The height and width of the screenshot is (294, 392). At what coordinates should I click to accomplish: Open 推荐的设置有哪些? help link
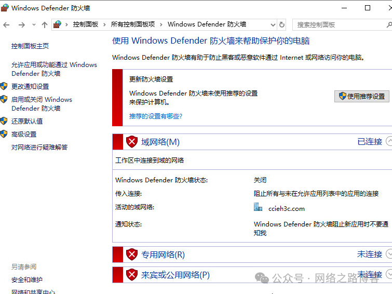coord(156,116)
